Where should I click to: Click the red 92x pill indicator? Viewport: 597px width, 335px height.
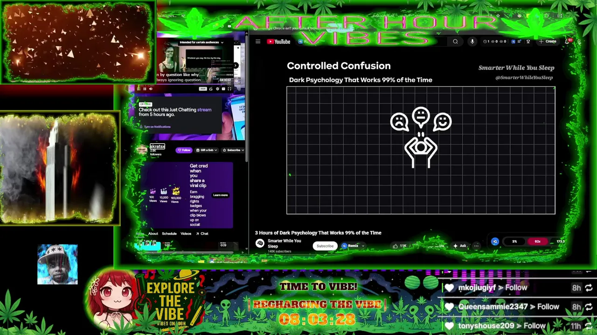click(x=537, y=241)
